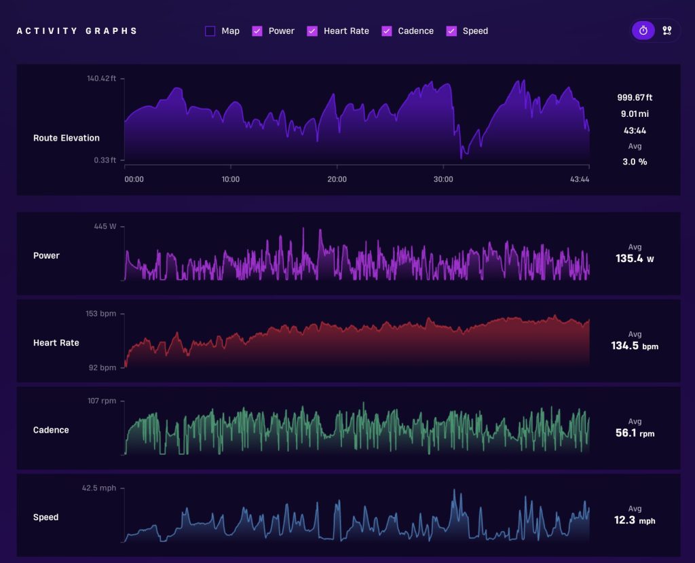The height and width of the screenshot is (563, 695).
Task: Uncheck the Power checkbox
Action: [x=257, y=31]
